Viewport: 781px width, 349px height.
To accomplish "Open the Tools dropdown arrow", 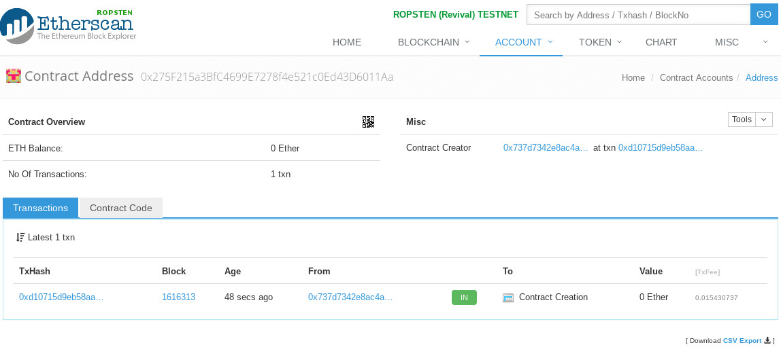I will point(764,120).
